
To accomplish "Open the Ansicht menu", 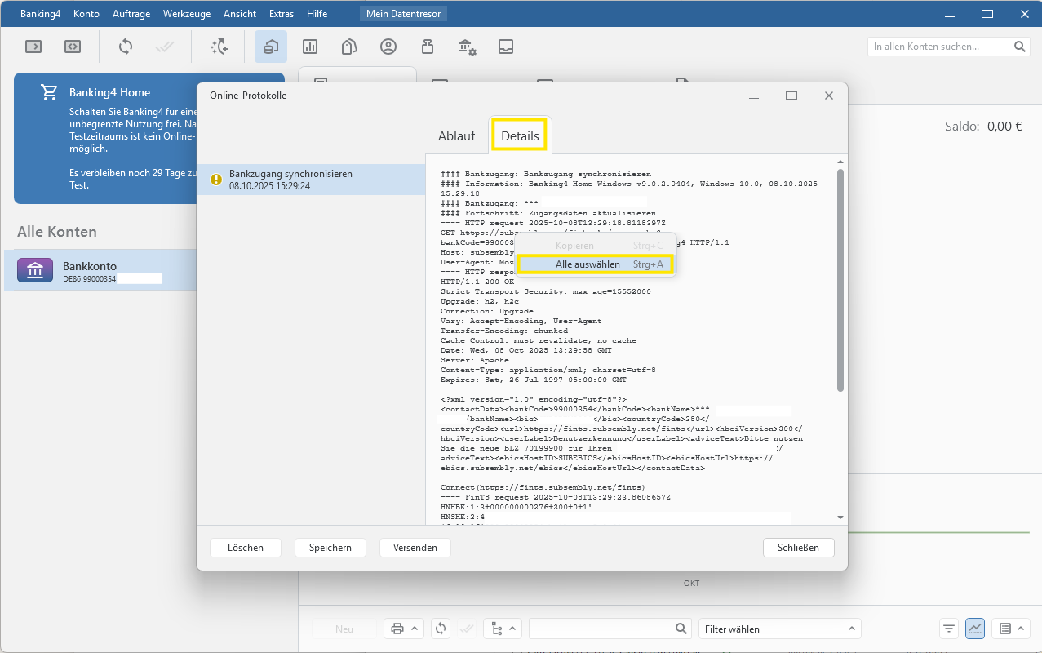I will click(240, 14).
